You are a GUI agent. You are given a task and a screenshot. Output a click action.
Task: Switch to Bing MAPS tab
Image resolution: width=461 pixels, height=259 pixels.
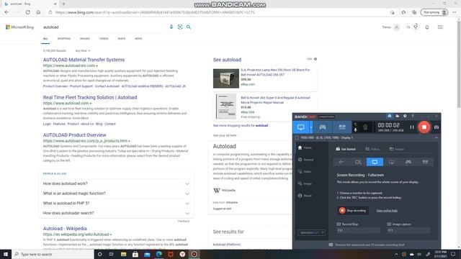tap(122, 39)
